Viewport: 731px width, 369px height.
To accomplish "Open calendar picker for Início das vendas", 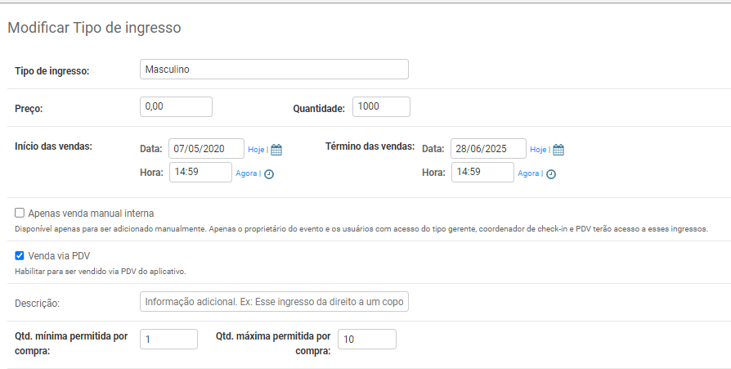I will pyautogui.click(x=276, y=150).
